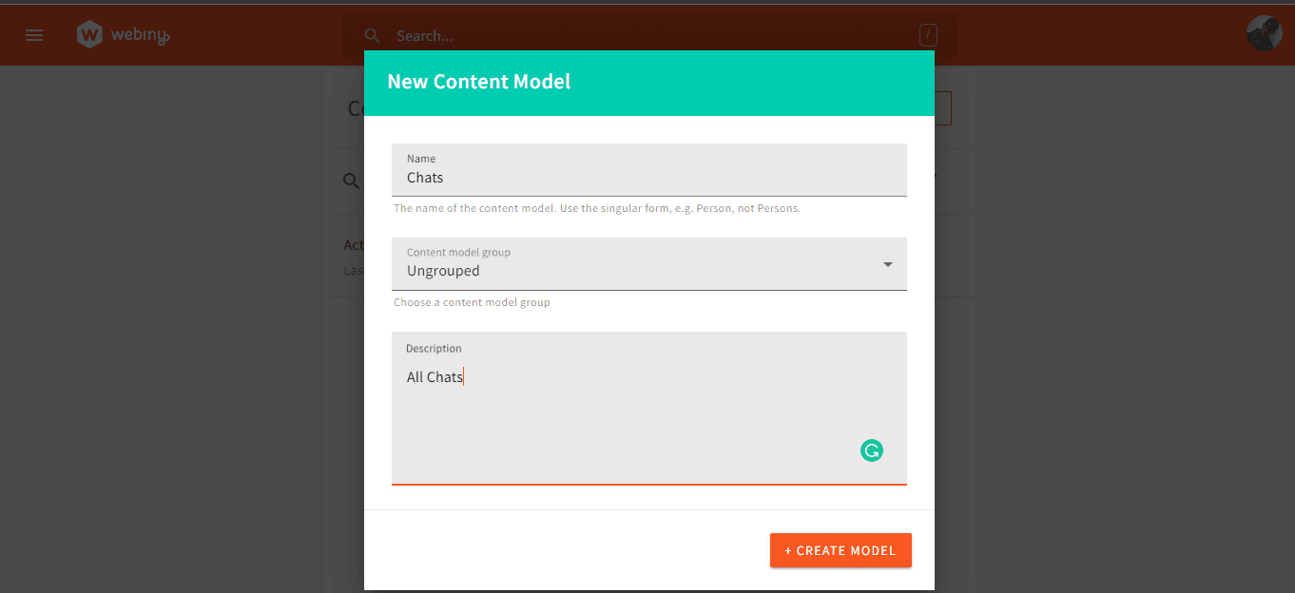
Task: Click the dropdown arrow beside Ungrouped
Action: tap(887, 263)
